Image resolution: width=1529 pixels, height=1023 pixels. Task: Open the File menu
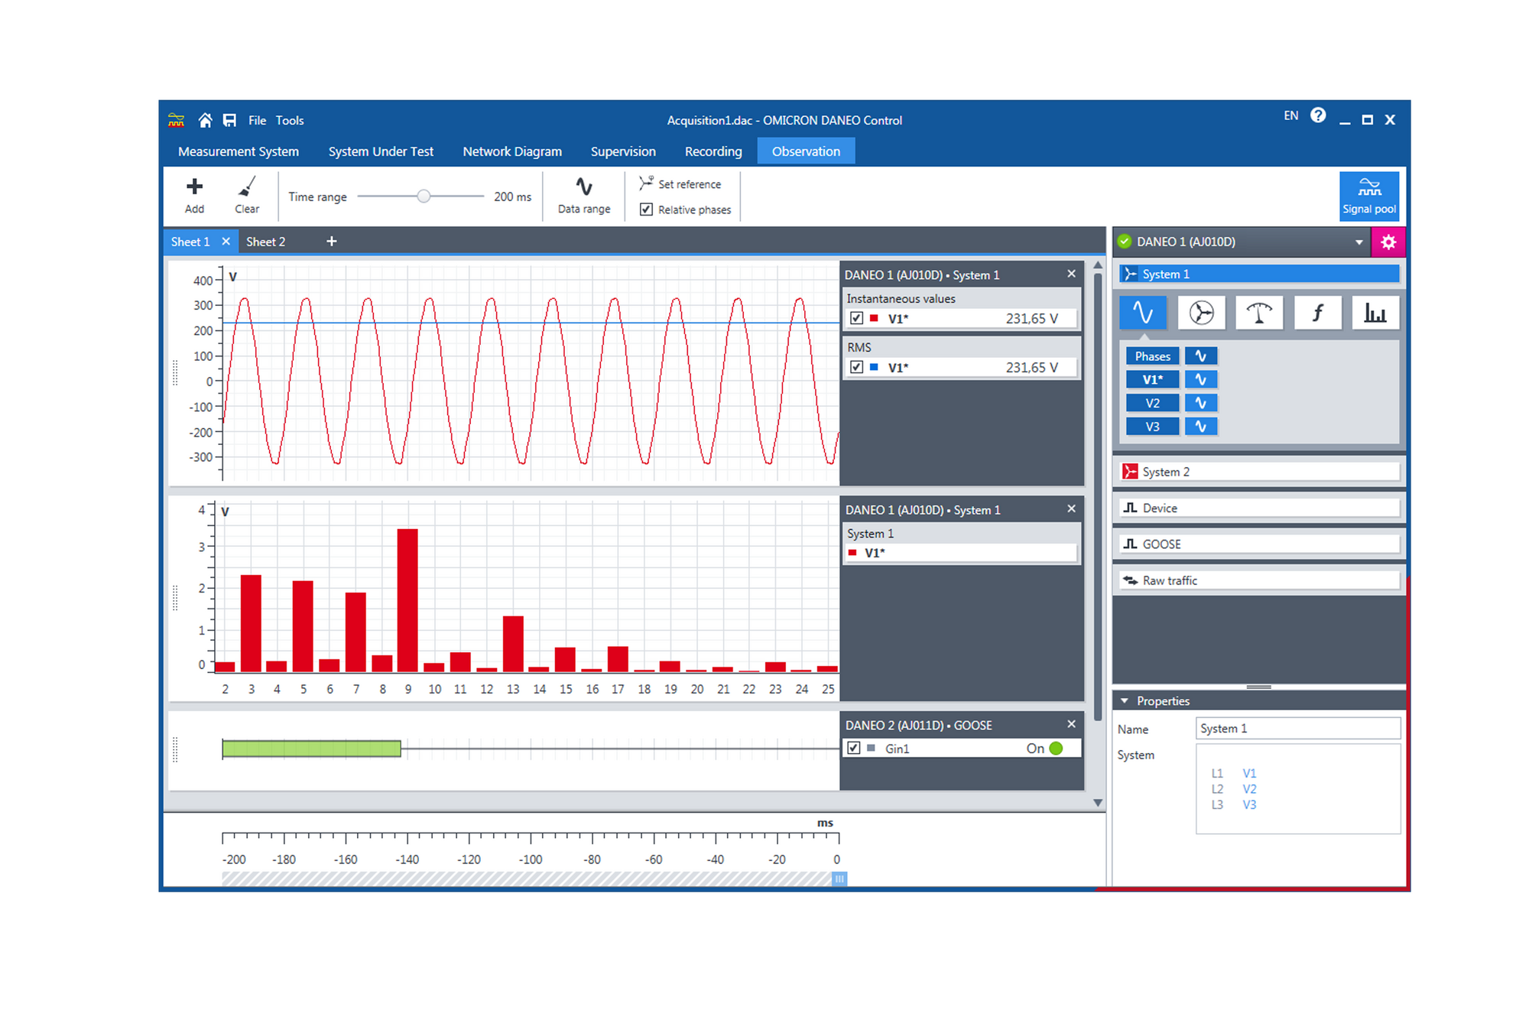pos(257,120)
